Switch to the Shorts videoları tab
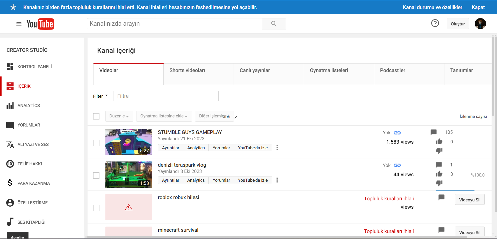Viewport: 497px width, 239px height. [x=199, y=74]
